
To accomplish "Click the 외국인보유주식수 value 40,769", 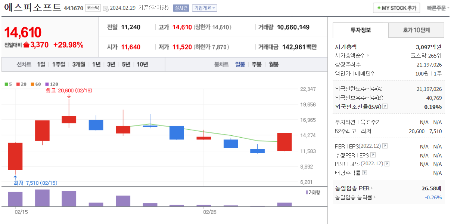I will pyautogui.click(x=433, y=98).
